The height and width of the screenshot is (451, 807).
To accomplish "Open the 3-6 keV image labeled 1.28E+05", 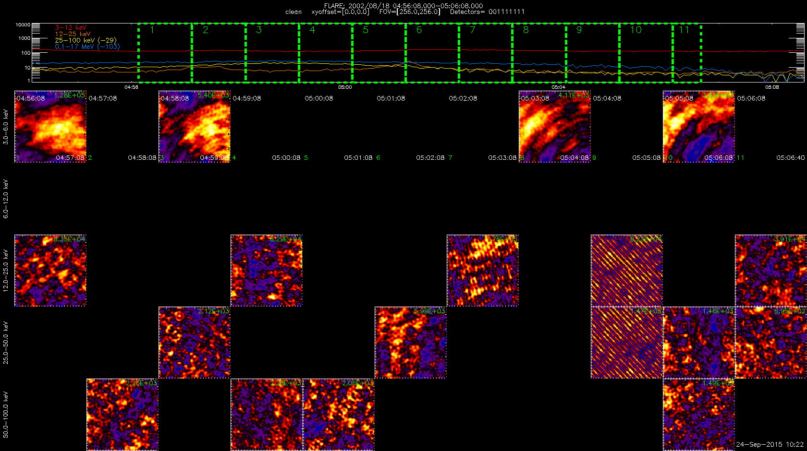I will pyautogui.click(x=50, y=127).
